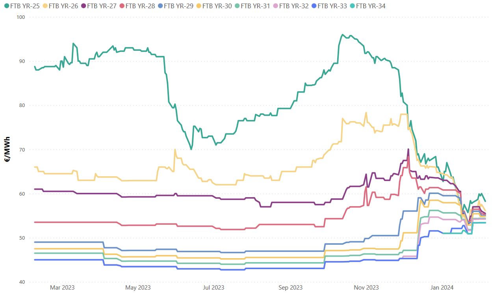Toggle the FTB YR-34 legend label

coord(371,6)
